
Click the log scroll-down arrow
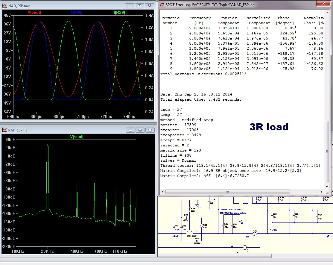click(x=327, y=187)
